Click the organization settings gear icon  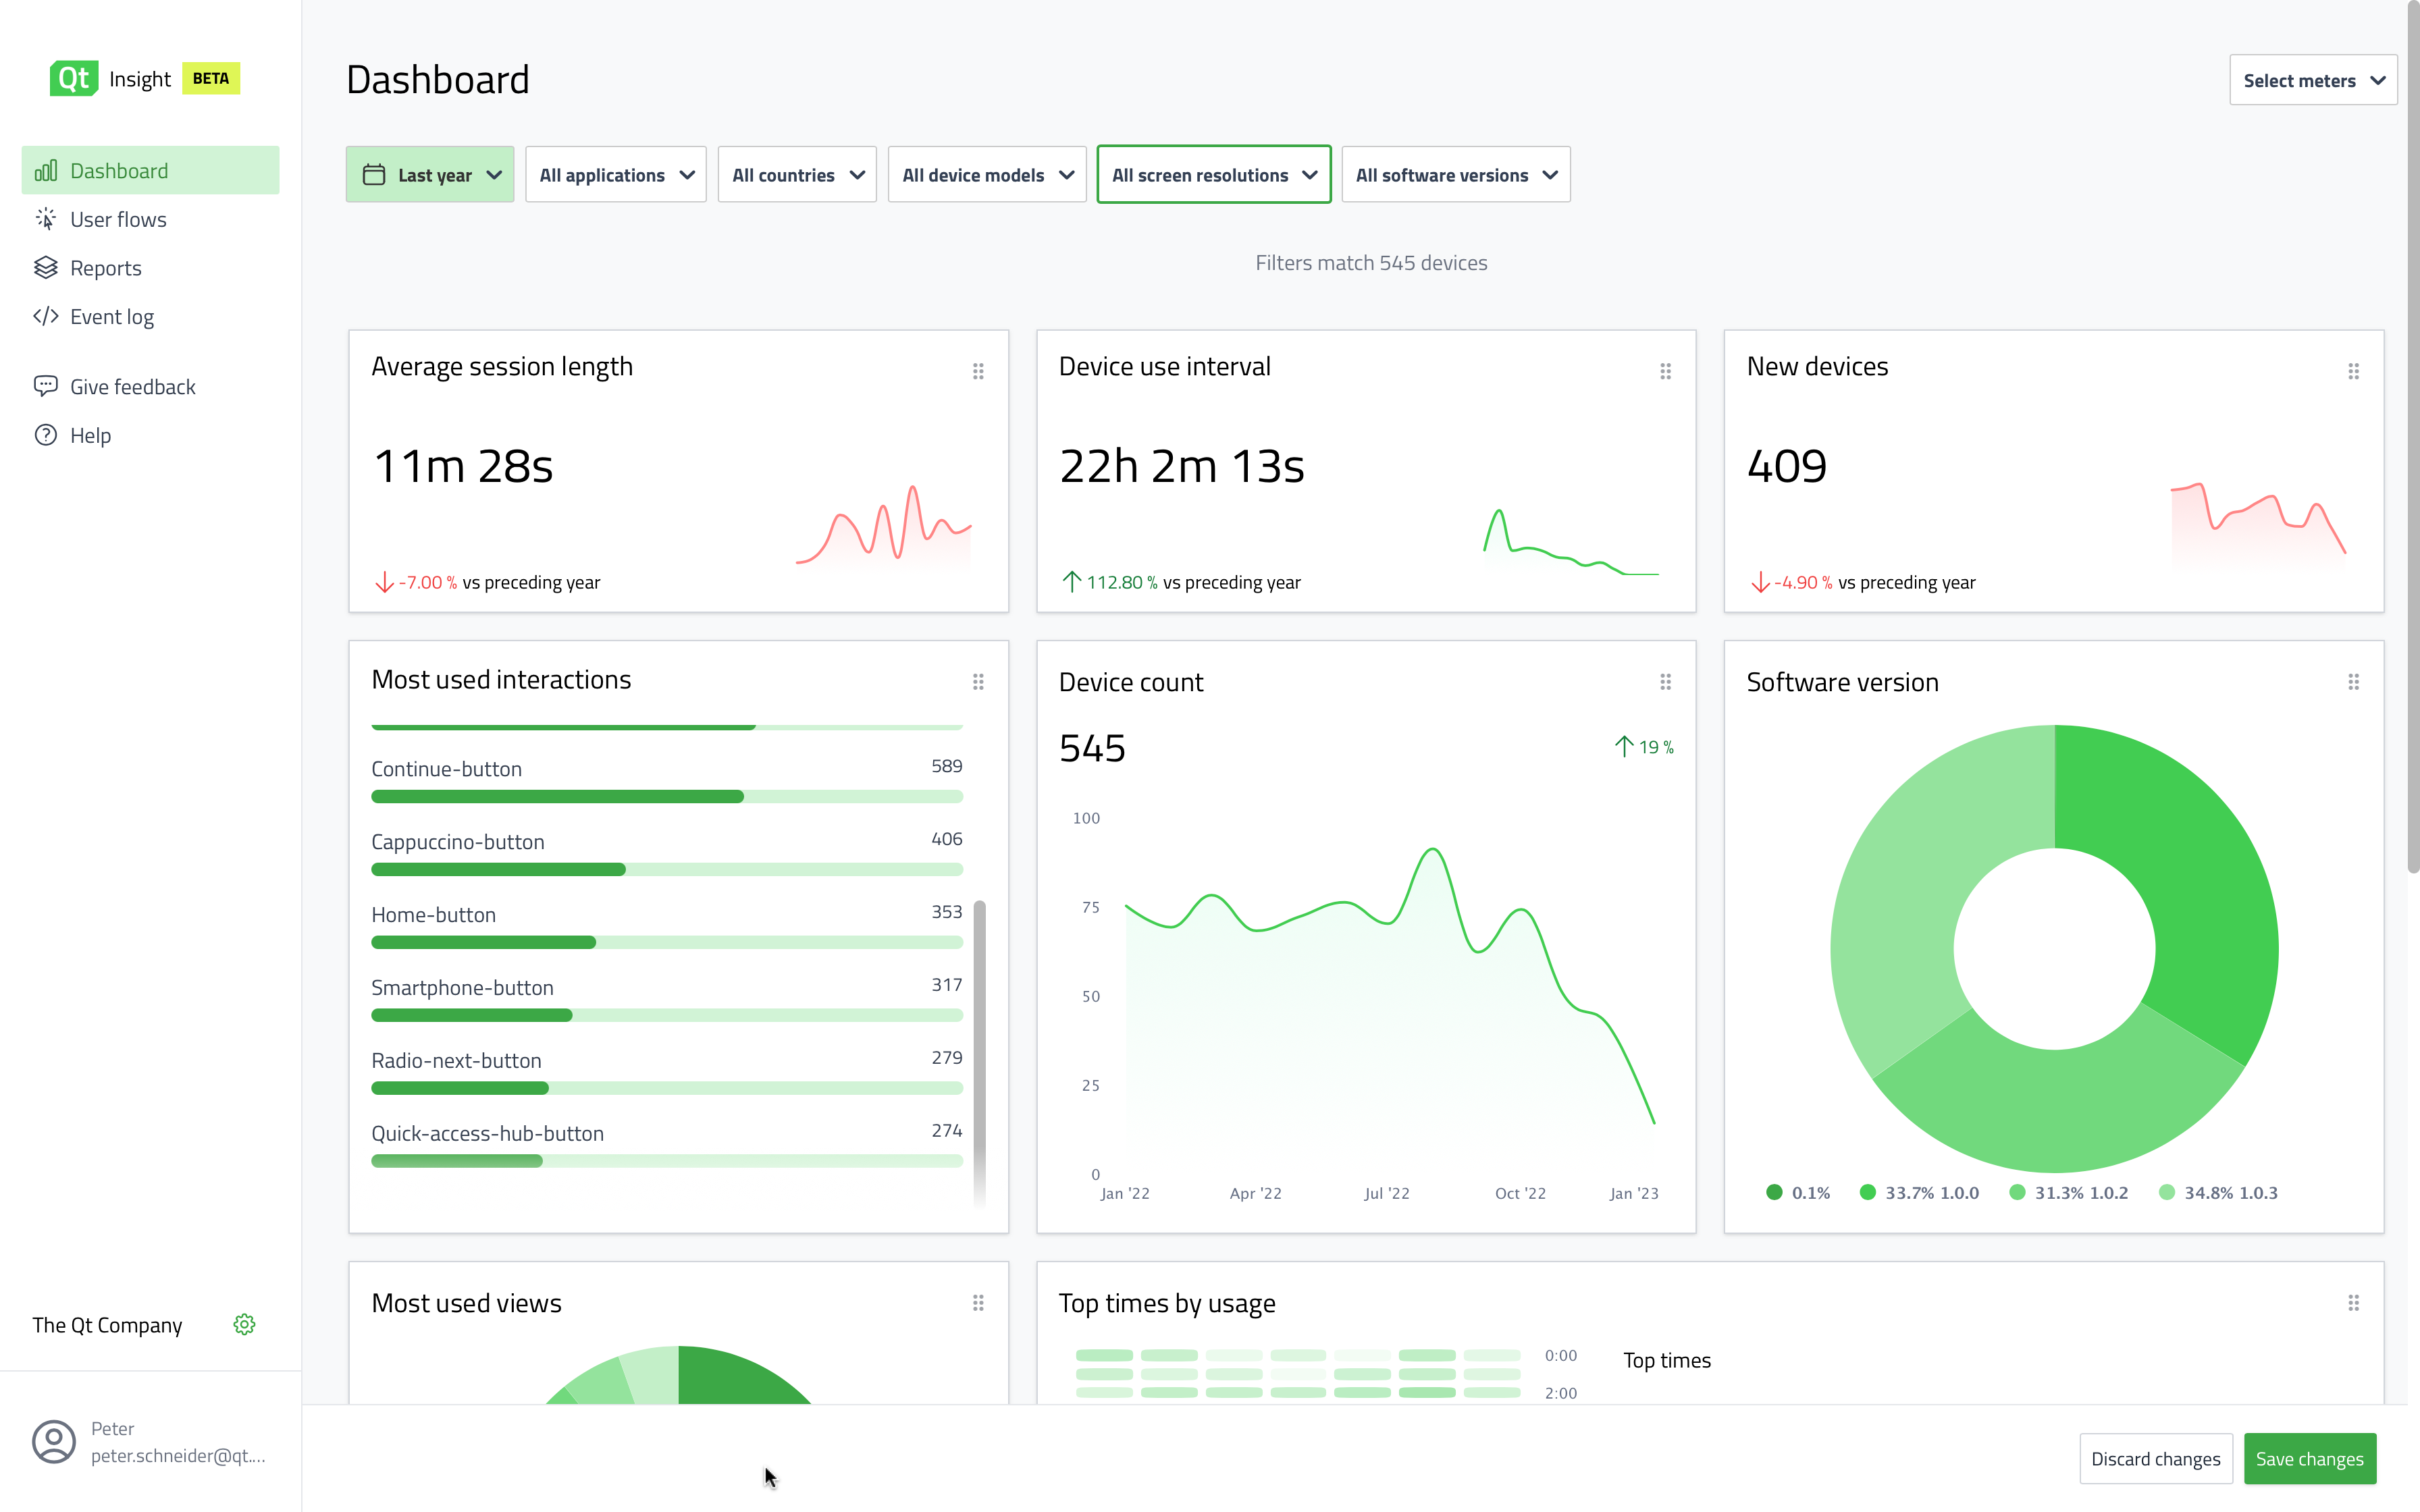pos(244,1325)
